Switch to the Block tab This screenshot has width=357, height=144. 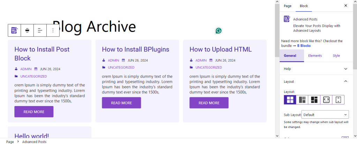pyautogui.click(x=304, y=6)
